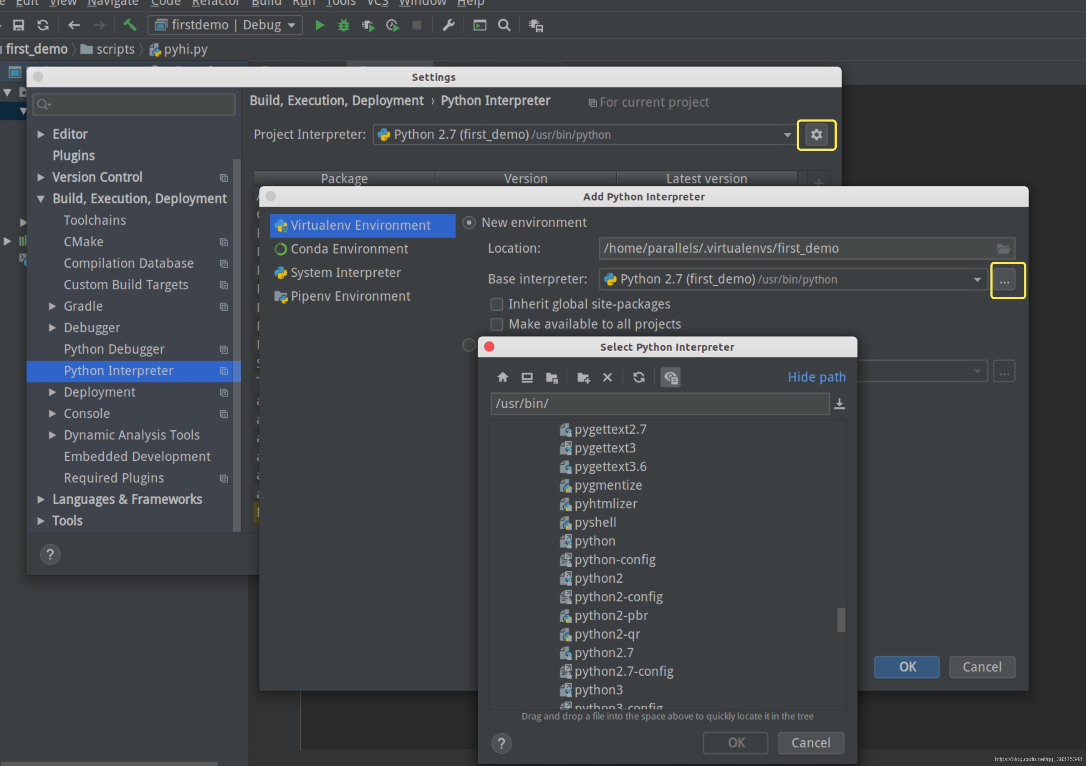Click the Hide path link
Viewport: 1086px width, 766px height.
click(x=816, y=377)
